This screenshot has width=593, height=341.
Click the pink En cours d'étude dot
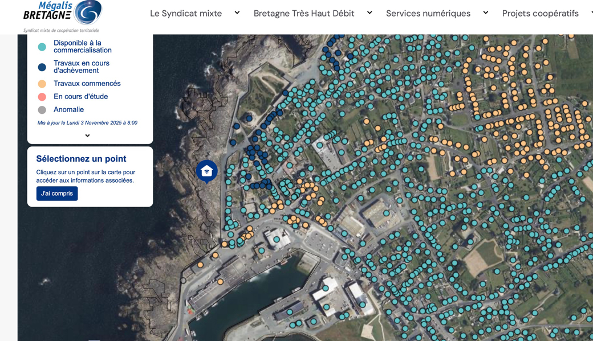coord(42,97)
